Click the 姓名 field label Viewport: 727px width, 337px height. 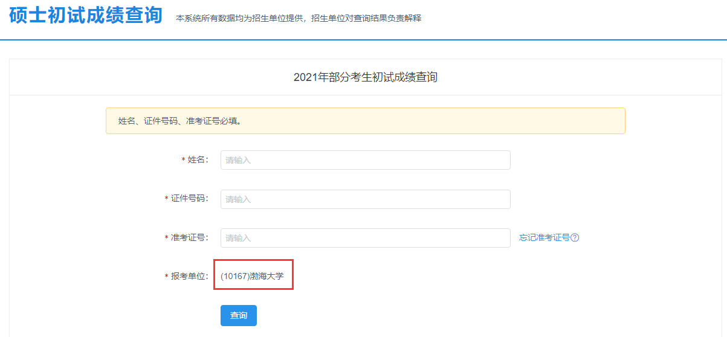[x=198, y=160]
